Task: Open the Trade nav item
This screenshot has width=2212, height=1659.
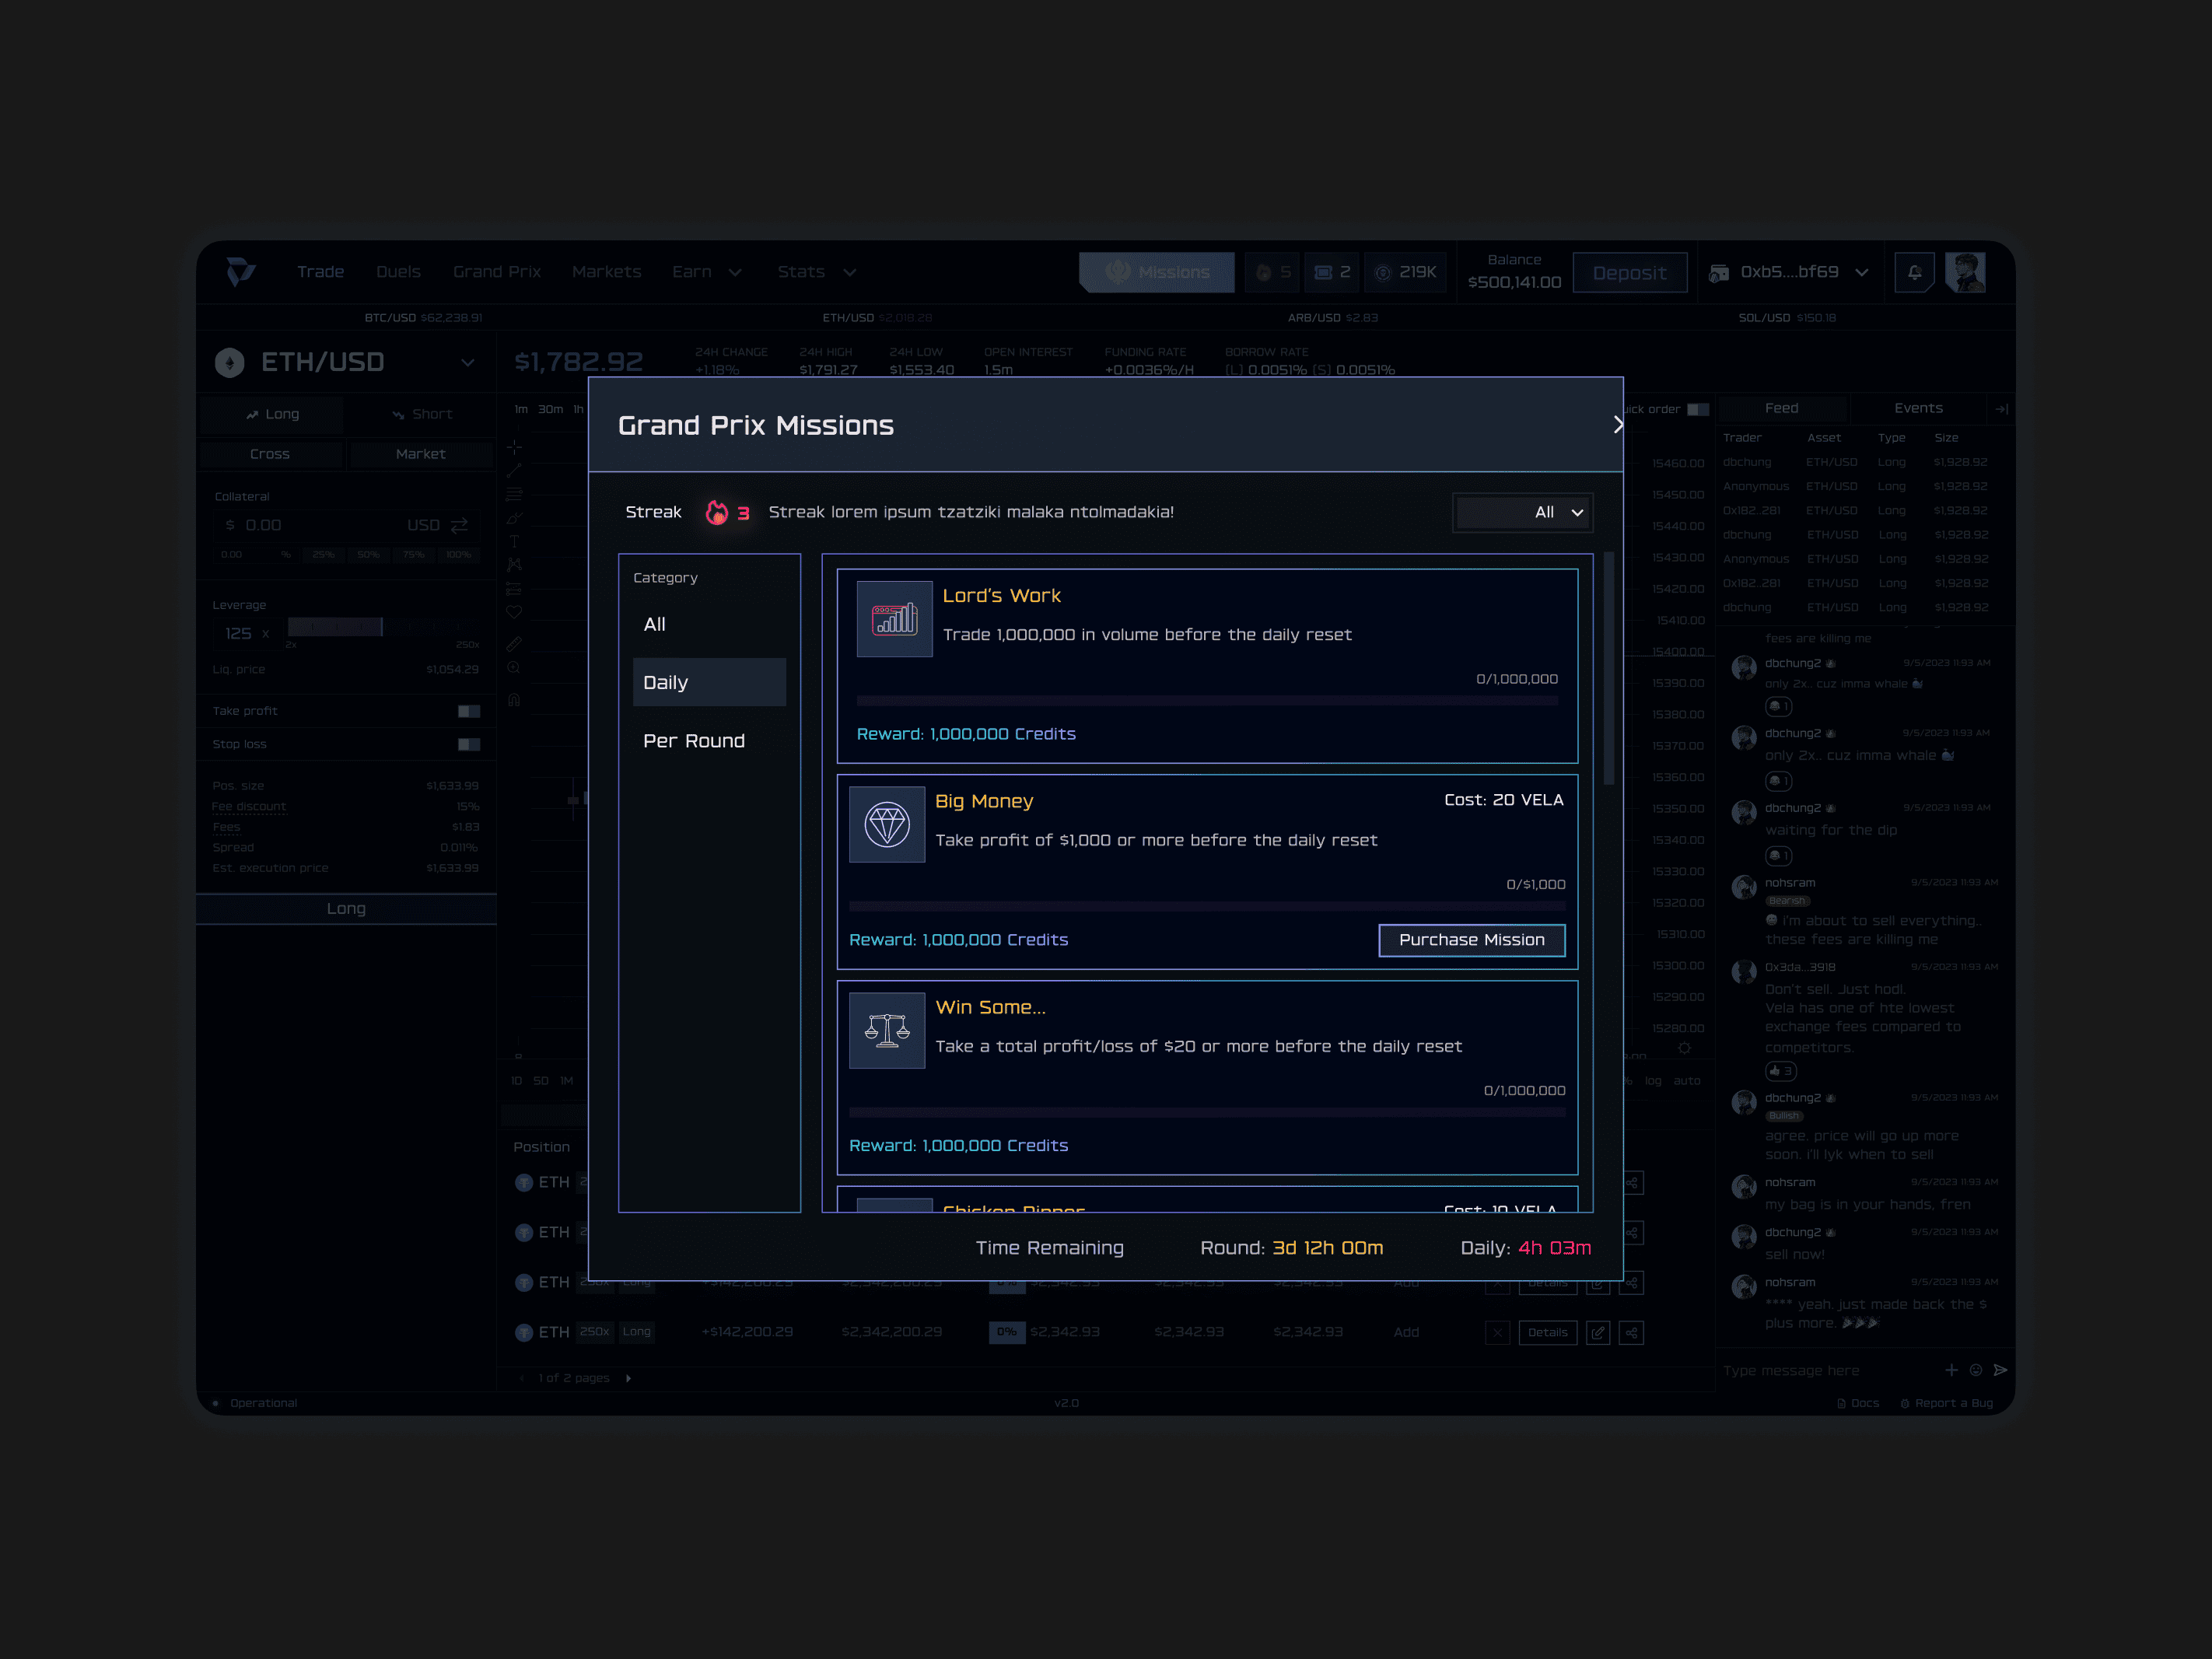Action: coord(320,272)
